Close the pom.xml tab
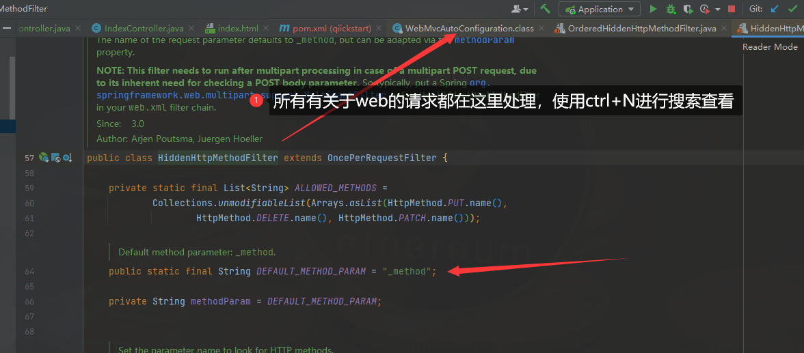The height and width of the screenshot is (353, 804). pyautogui.click(x=379, y=29)
